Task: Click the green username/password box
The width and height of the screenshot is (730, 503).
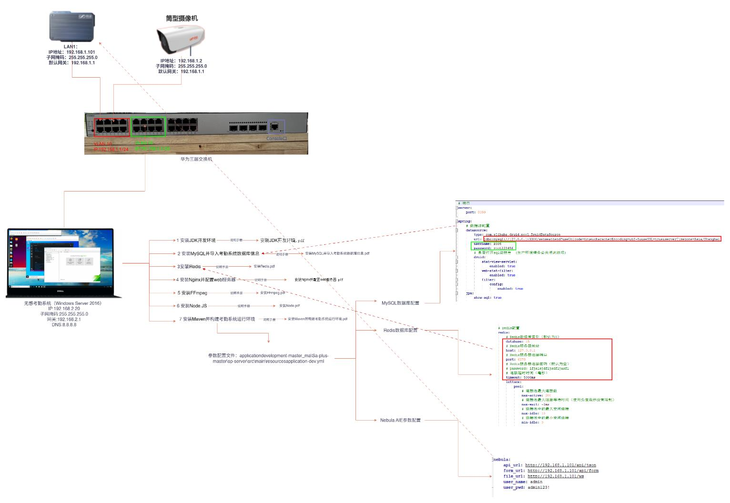Action: [493, 246]
